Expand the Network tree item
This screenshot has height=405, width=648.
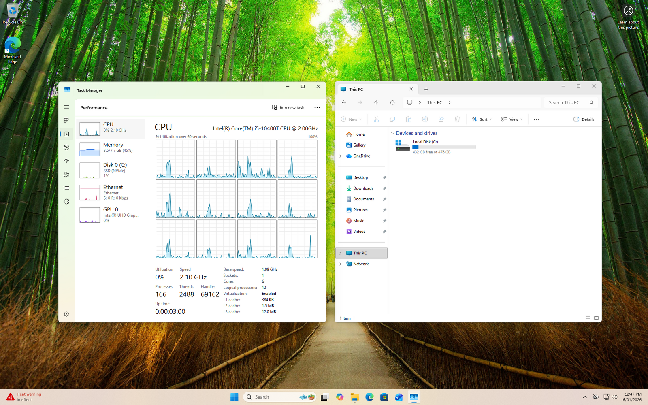point(340,264)
